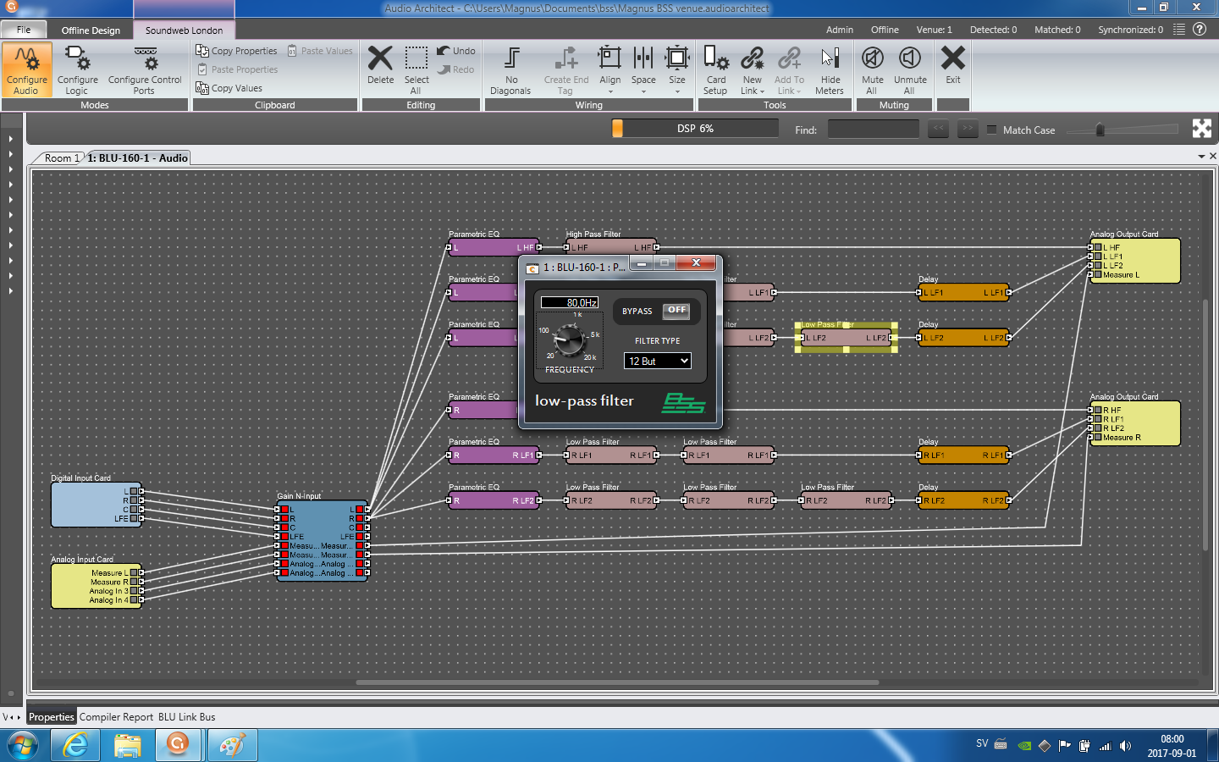Select the Measure R Analog Output Card
Image resolution: width=1219 pixels, height=762 pixels.
[1134, 423]
